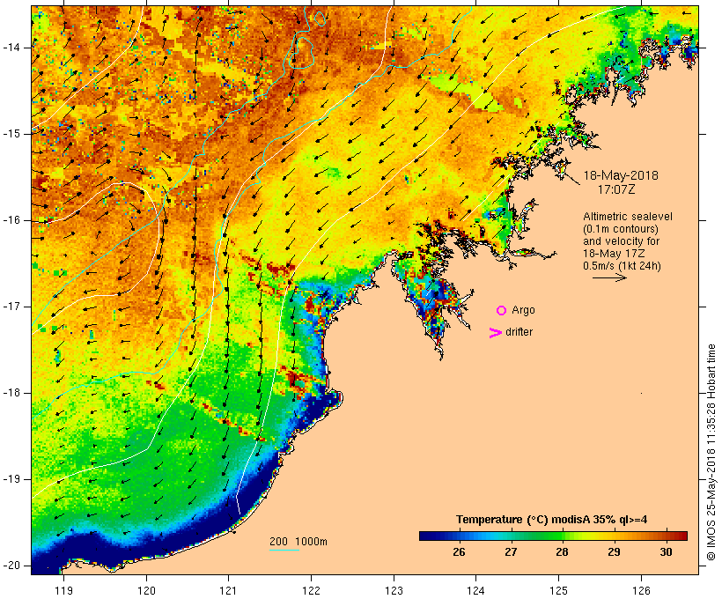
Task: Click the colorbar tick label '28'
Action: click(x=562, y=552)
